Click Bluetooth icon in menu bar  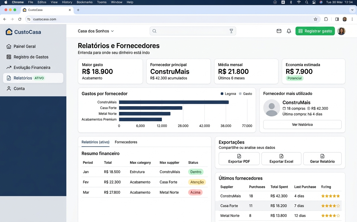[291, 2]
